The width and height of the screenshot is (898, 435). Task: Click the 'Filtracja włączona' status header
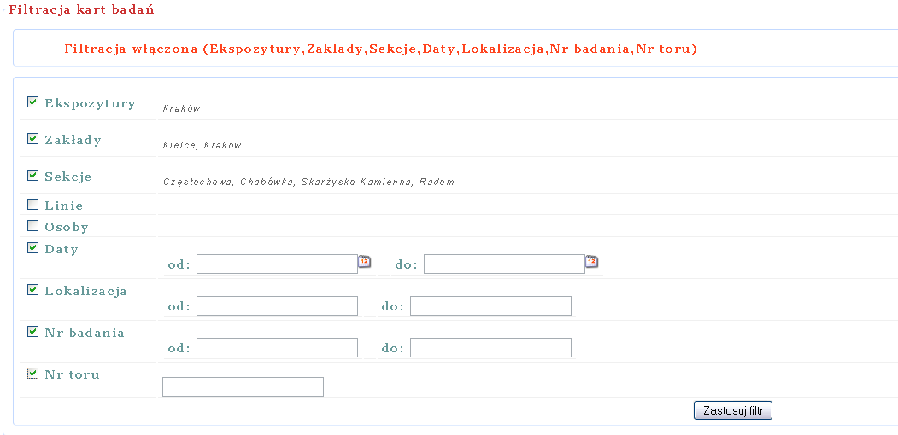[381, 49]
